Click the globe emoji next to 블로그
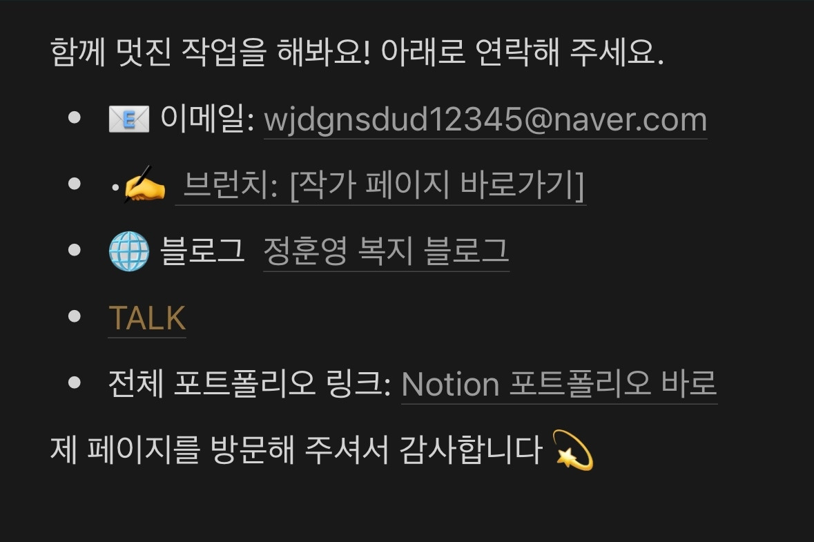Screen dimensions: 814x542 tap(128, 251)
